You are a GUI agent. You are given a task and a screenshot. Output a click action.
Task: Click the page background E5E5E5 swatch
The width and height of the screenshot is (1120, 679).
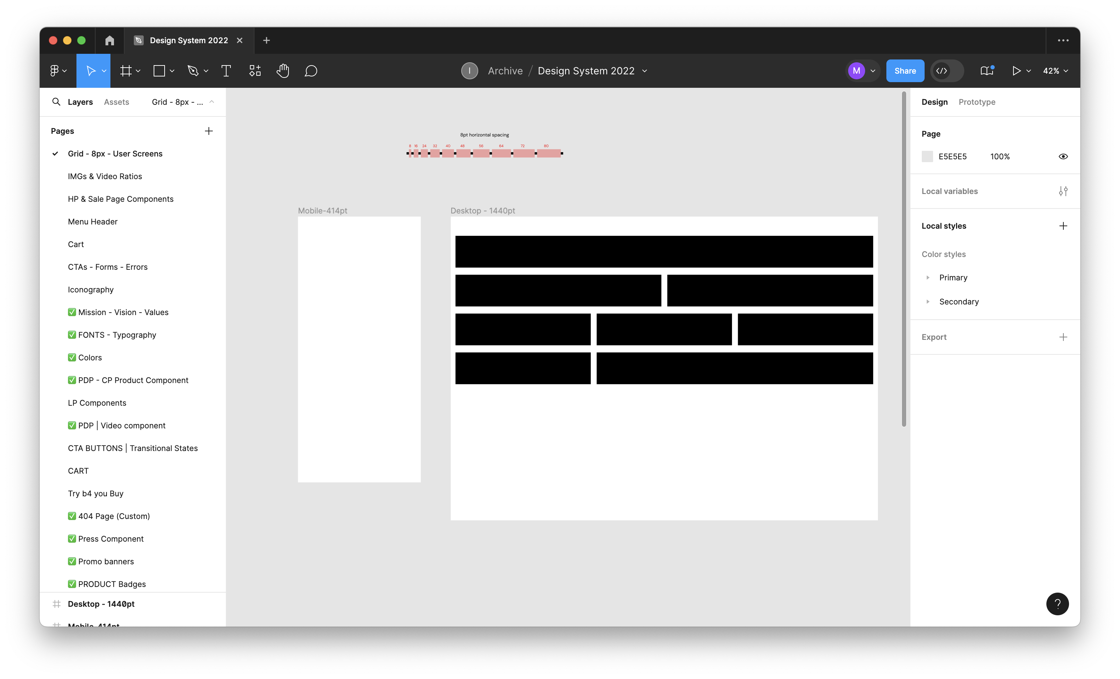pyautogui.click(x=927, y=156)
